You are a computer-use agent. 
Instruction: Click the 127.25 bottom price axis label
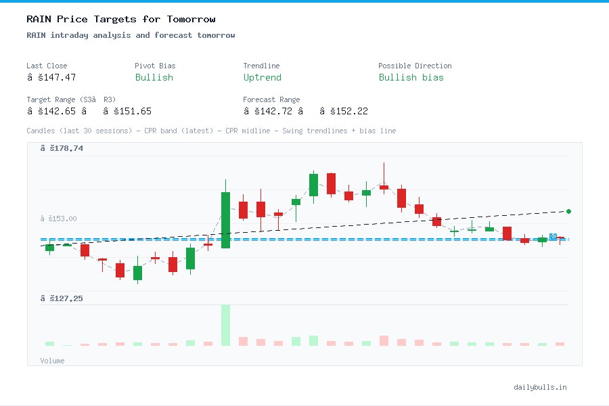coord(62,298)
